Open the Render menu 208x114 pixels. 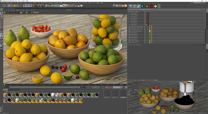[x=35, y=3]
